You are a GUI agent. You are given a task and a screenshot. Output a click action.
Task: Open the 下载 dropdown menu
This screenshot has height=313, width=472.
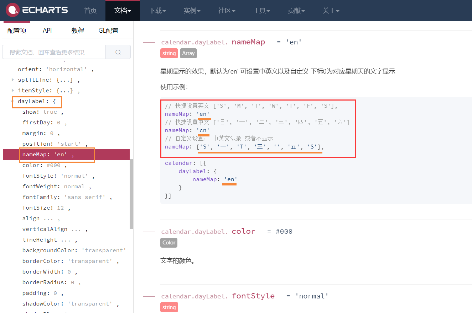tap(157, 11)
